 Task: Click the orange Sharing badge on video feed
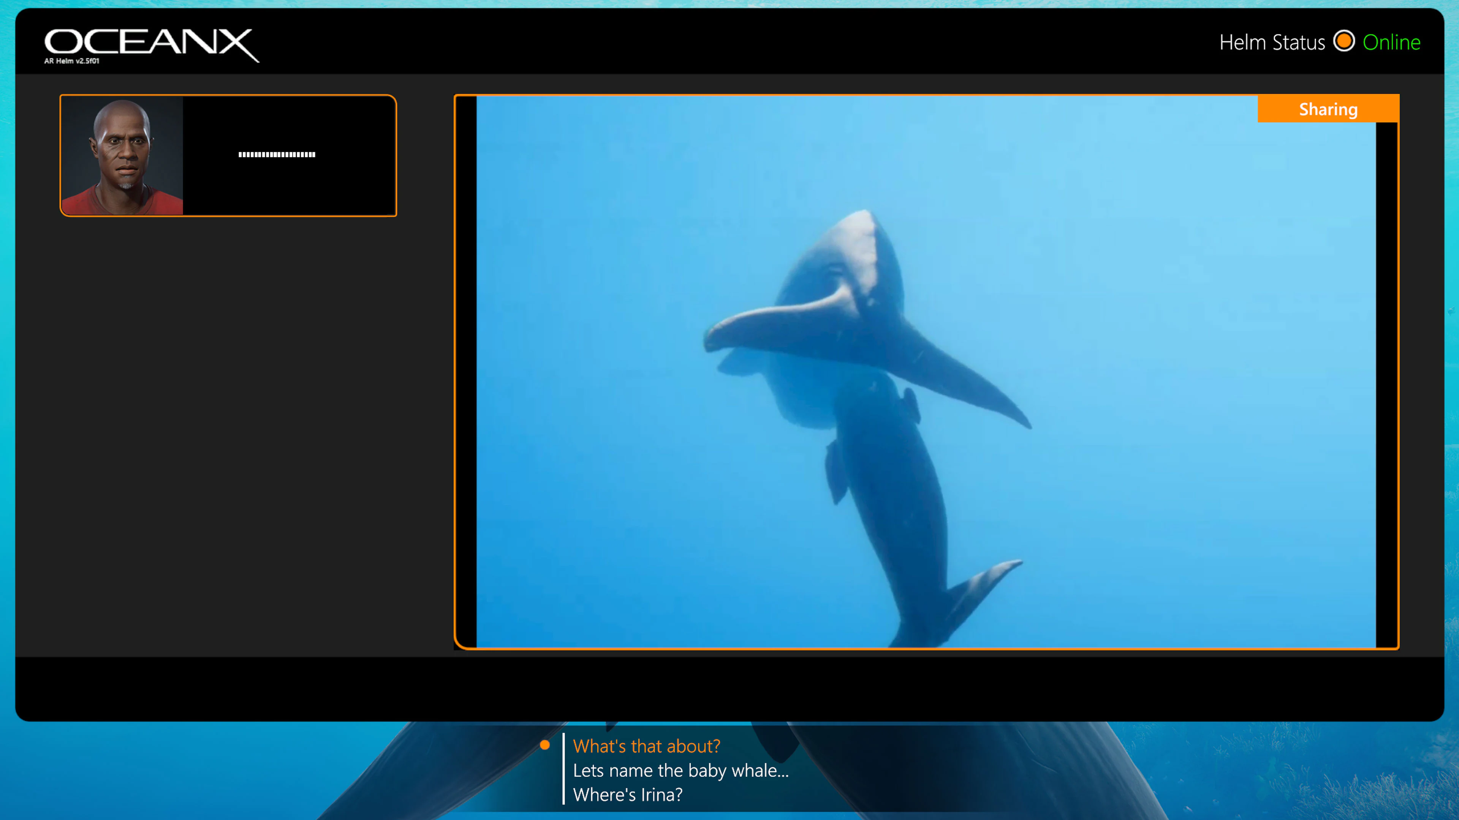coord(1328,109)
